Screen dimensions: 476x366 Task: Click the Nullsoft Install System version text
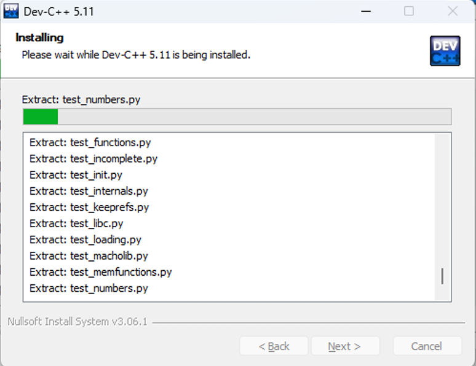coord(77,322)
